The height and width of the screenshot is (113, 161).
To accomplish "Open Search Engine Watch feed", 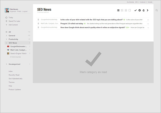I will coord(18,53).
